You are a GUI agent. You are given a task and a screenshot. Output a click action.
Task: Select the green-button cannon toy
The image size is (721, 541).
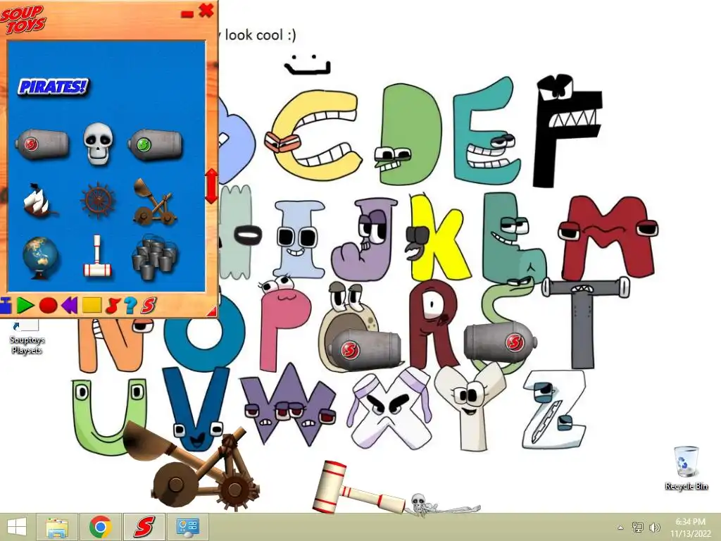[x=155, y=144]
